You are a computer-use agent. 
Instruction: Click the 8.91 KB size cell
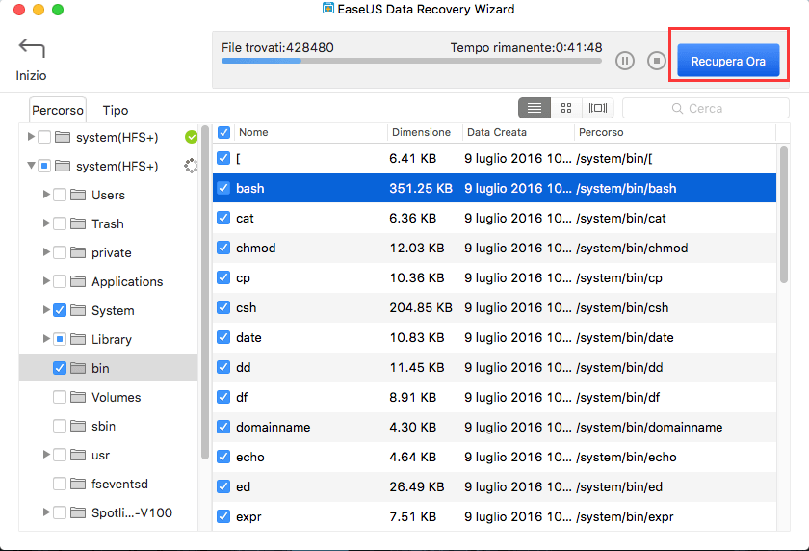pos(413,397)
